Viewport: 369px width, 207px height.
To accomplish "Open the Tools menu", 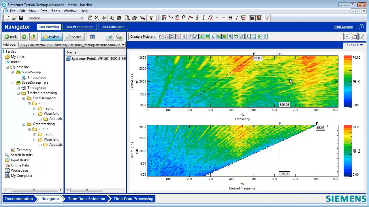I will point(55,11).
